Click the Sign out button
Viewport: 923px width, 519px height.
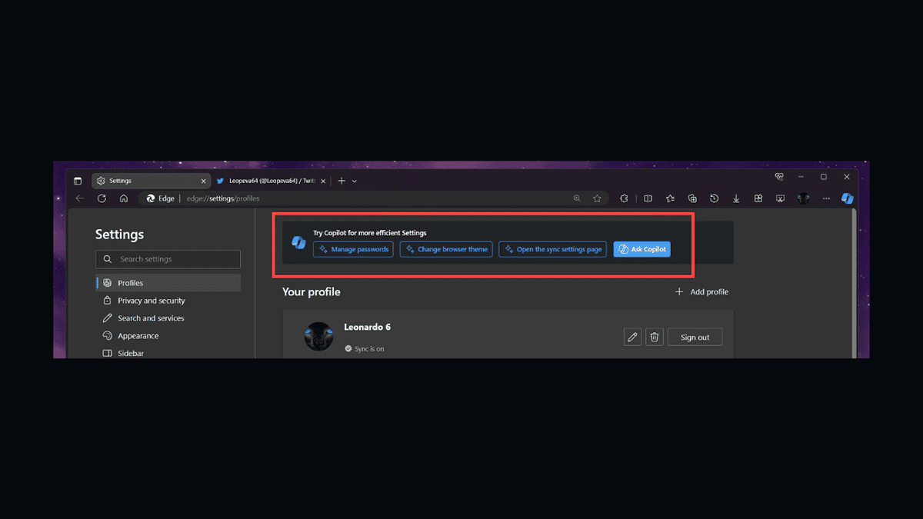695,337
